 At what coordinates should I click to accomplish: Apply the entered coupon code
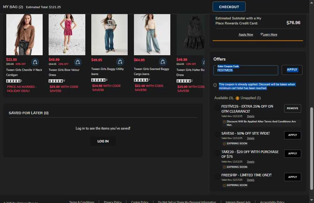click(292, 70)
